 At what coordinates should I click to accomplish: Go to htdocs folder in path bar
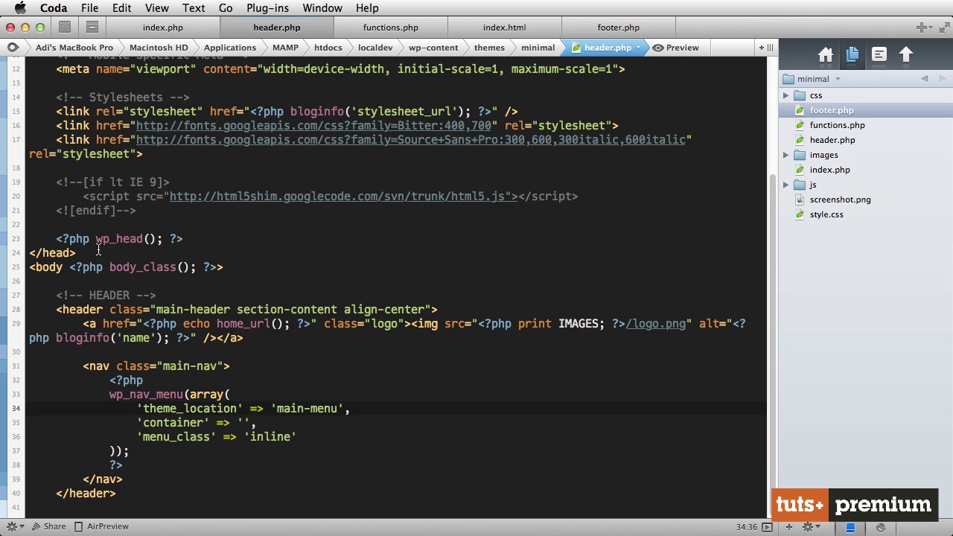point(328,48)
